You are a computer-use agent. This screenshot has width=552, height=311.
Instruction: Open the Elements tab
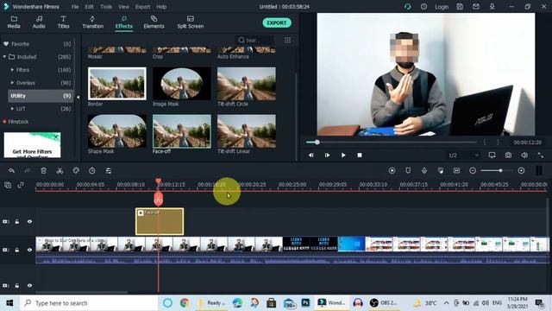[x=154, y=22]
